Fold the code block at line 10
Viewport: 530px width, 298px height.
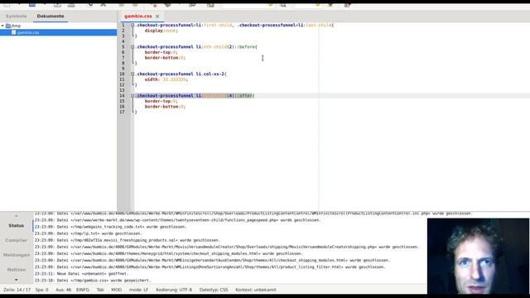132,74
